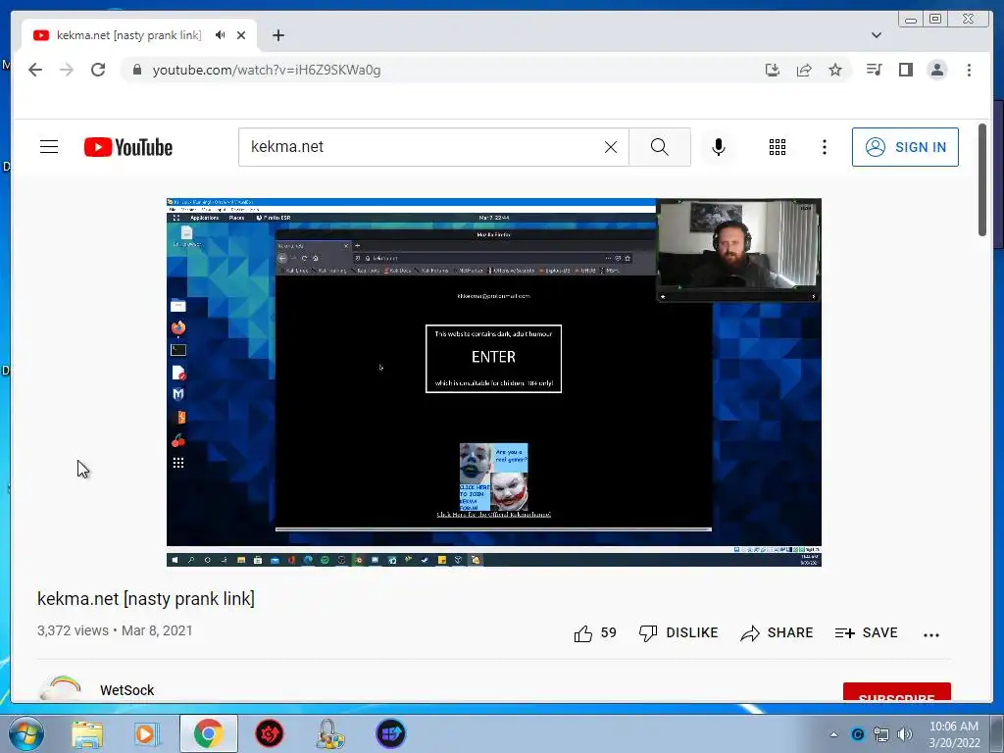Show hidden system tray icons
1004x753 pixels.
833,734
